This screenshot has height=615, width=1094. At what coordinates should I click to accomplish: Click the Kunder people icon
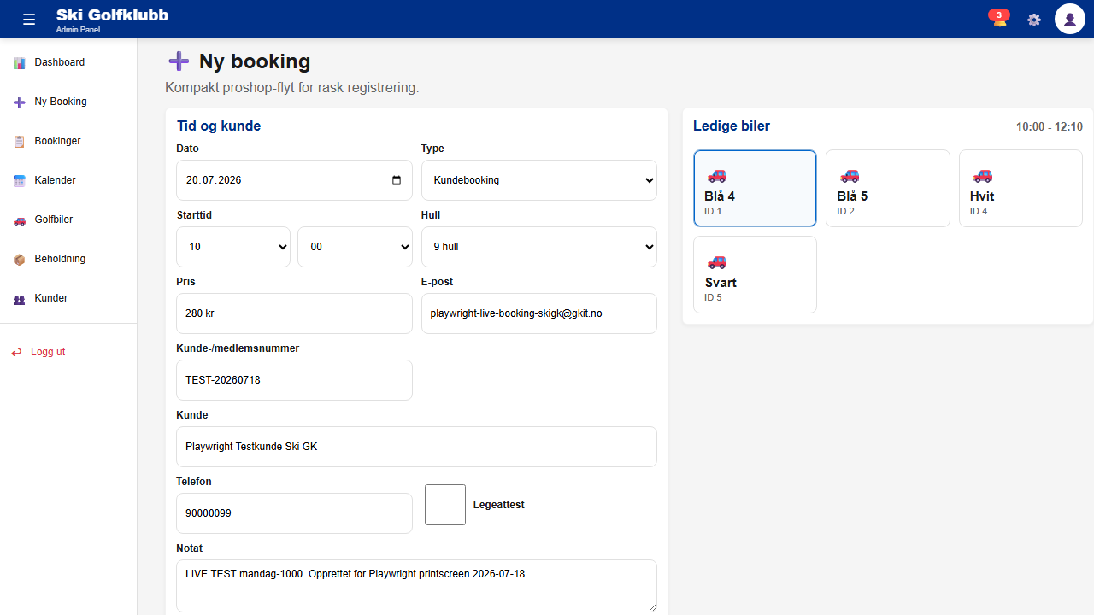(19, 299)
